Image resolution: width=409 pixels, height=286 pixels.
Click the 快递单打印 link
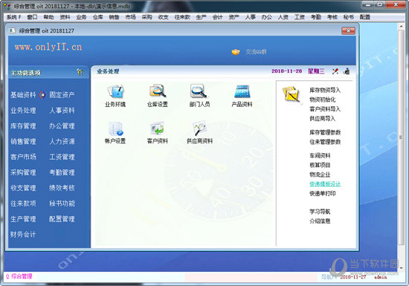pos(323,194)
